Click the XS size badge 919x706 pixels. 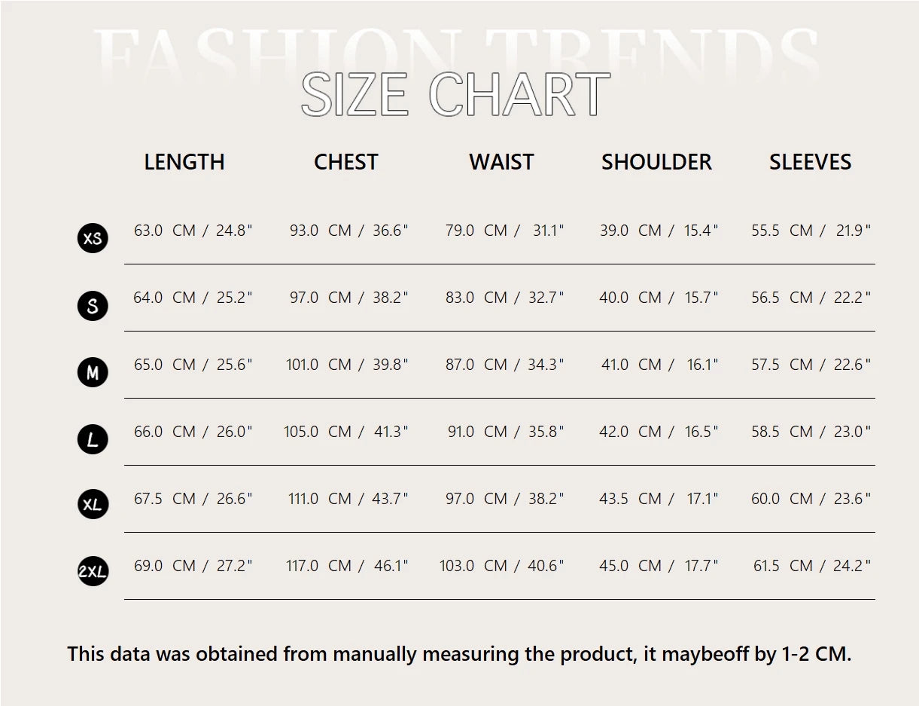(93, 239)
